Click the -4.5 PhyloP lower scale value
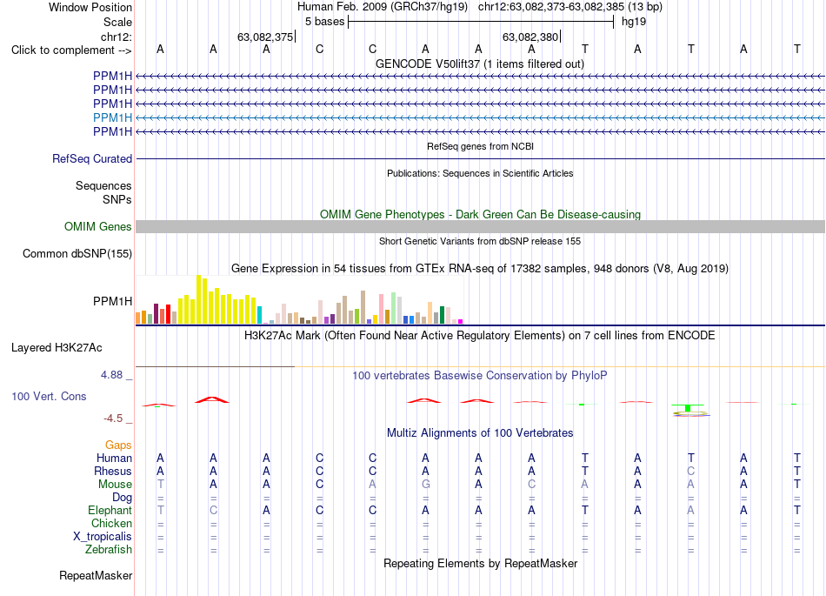 [x=113, y=419]
